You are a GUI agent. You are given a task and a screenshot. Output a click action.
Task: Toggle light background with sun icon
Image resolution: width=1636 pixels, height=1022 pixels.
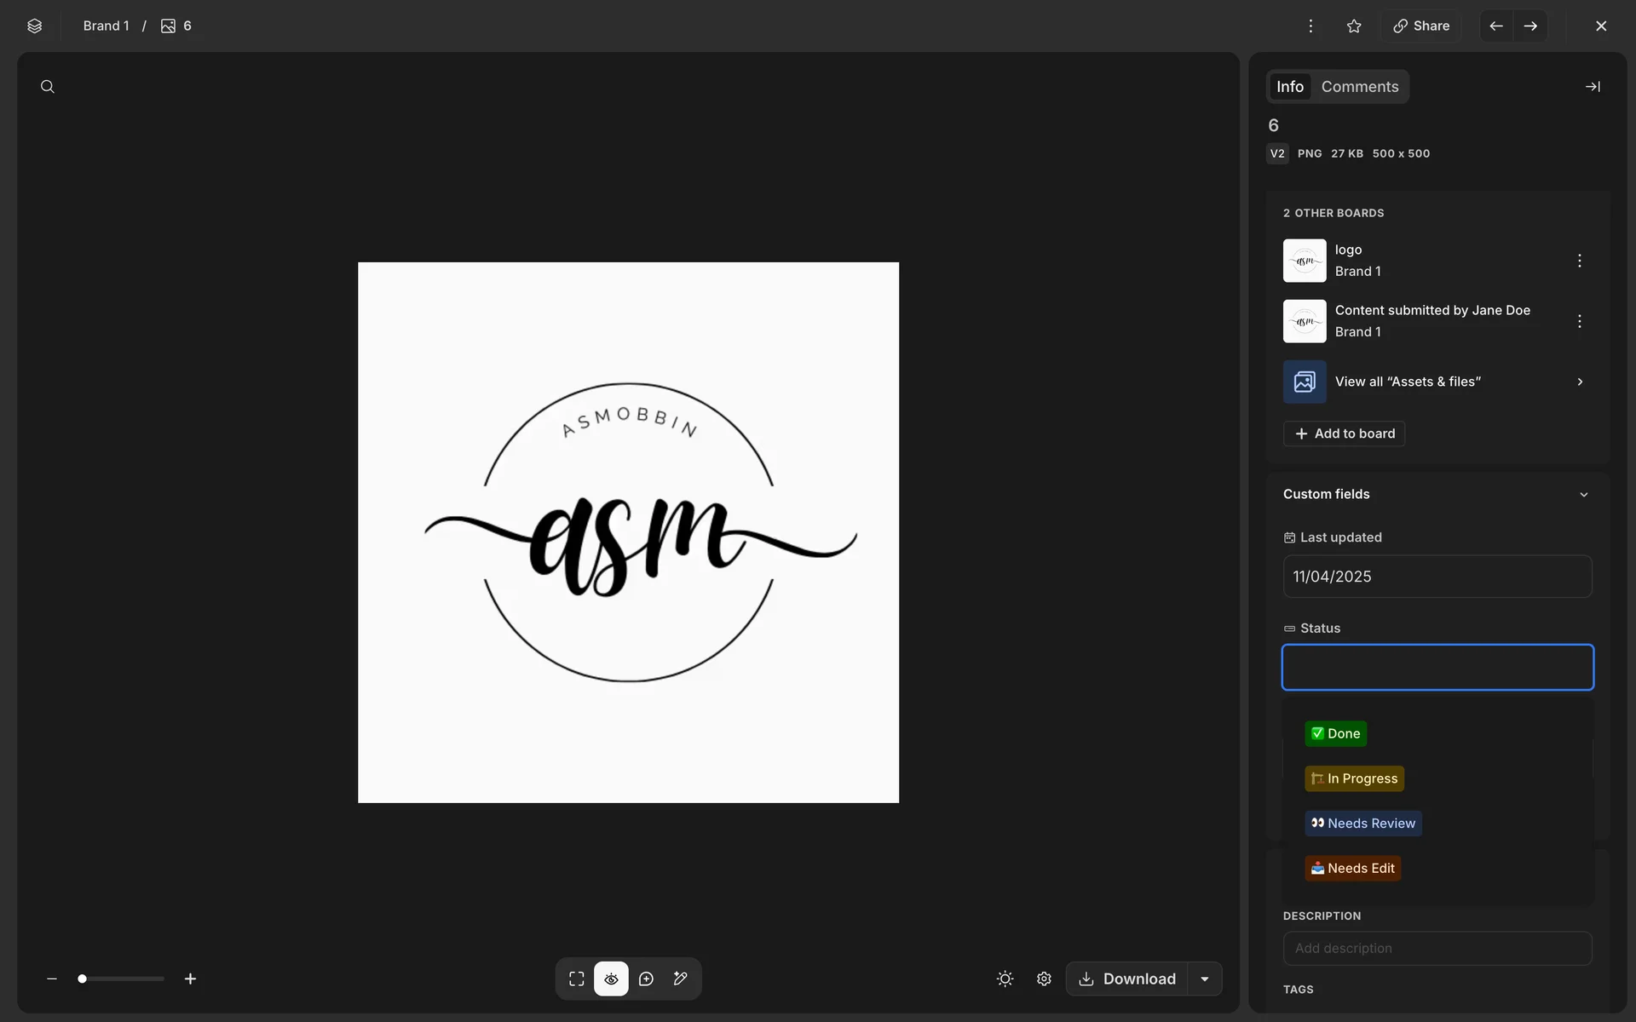[x=1005, y=979]
